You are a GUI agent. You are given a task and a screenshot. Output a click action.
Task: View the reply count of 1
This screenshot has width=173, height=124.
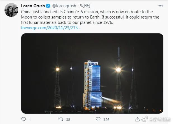tap(30, 120)
